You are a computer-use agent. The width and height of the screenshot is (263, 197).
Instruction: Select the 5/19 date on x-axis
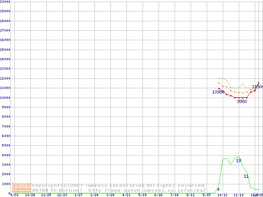click(x=142, y=195)
